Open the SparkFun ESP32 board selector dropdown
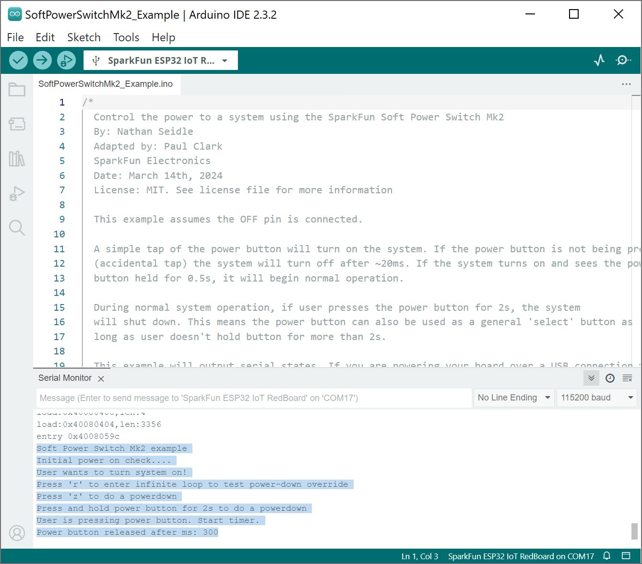Screen dimensions: 642x564 click(161, 60)
